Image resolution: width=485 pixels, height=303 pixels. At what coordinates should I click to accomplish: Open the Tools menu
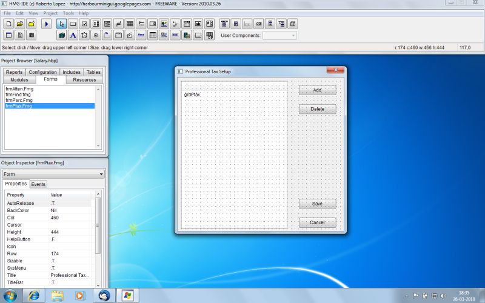69,13
